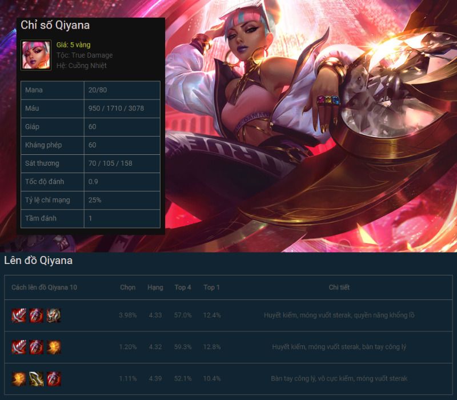Sort by the Hạng column header

(155, 287)
